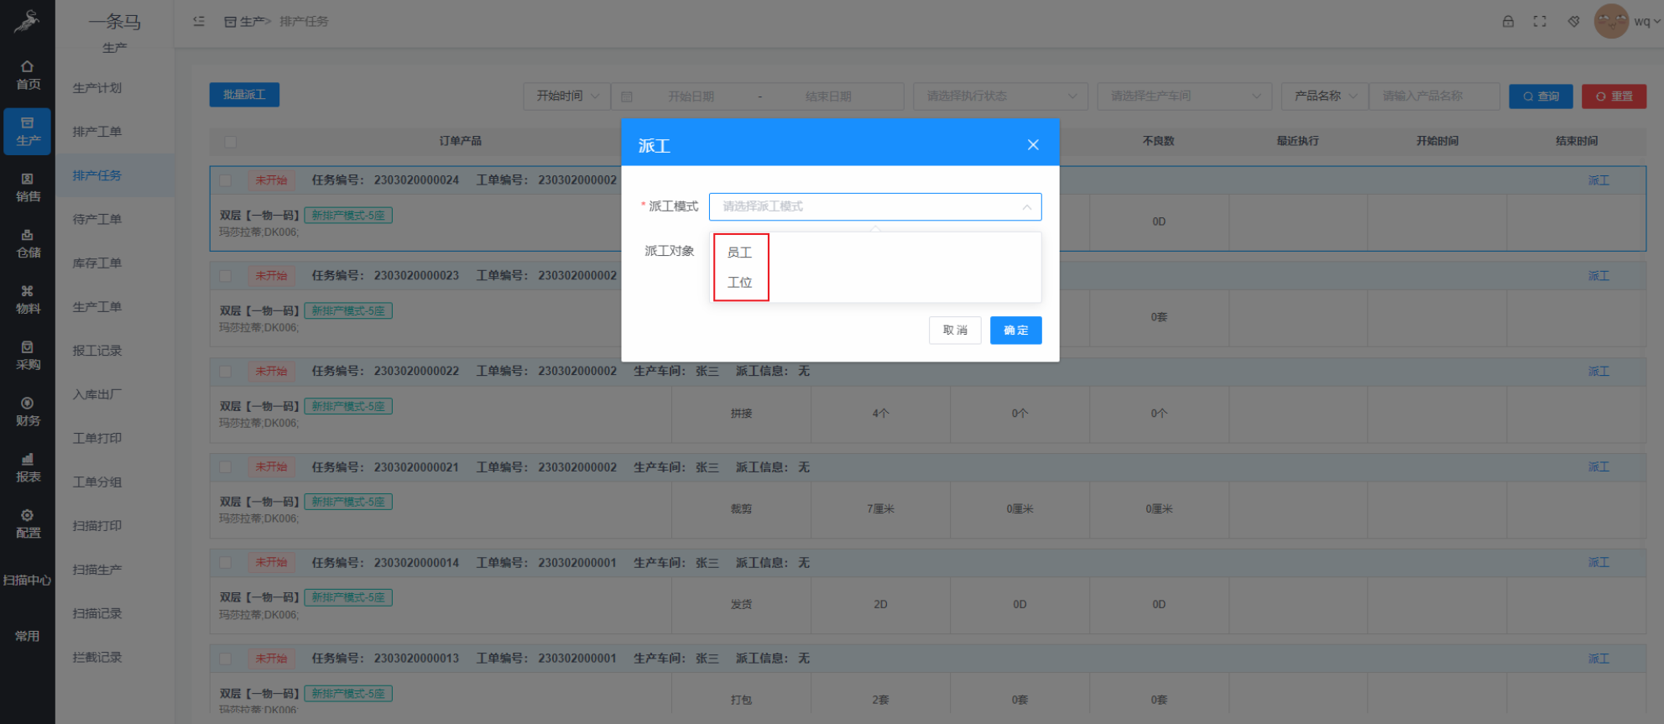Expand the 派工模式 dropdown in dialog
This screenshot has height=724, width=1664.
click(874, 206)
